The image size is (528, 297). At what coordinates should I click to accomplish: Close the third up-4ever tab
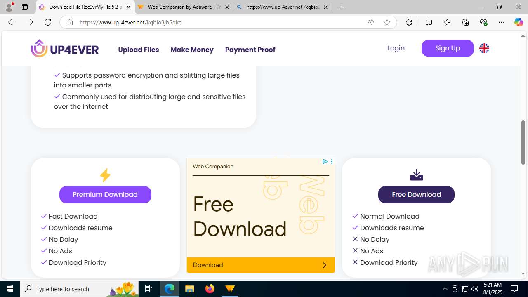(325, 7)
